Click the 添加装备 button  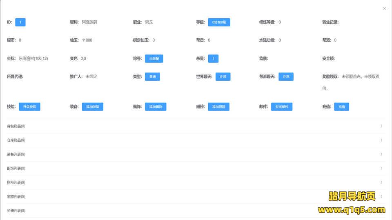92,107
